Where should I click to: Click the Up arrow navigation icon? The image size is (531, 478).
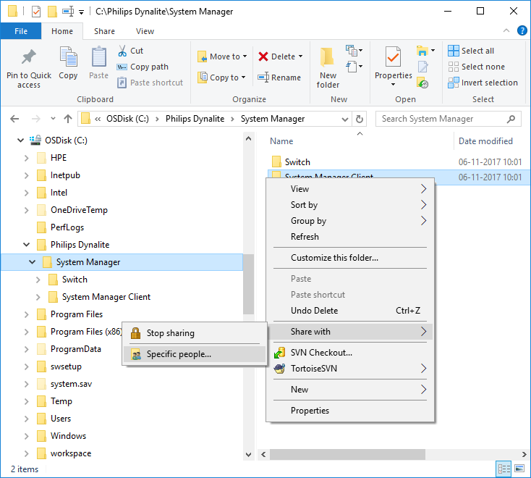point(68,119)
